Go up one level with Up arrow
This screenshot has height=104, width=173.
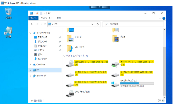(45, 24)
